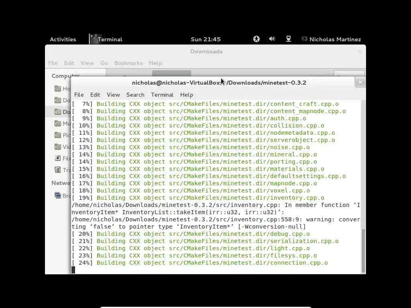Select the Documents folder icon in sidebar
This screenshot has height=308, width=411.
tap(58, 100)
